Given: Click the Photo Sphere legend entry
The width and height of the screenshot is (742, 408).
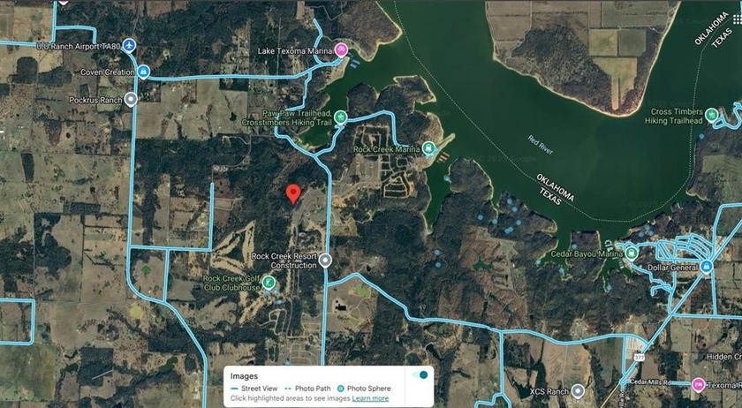Looking at the screenshot, I should [364, 388].
